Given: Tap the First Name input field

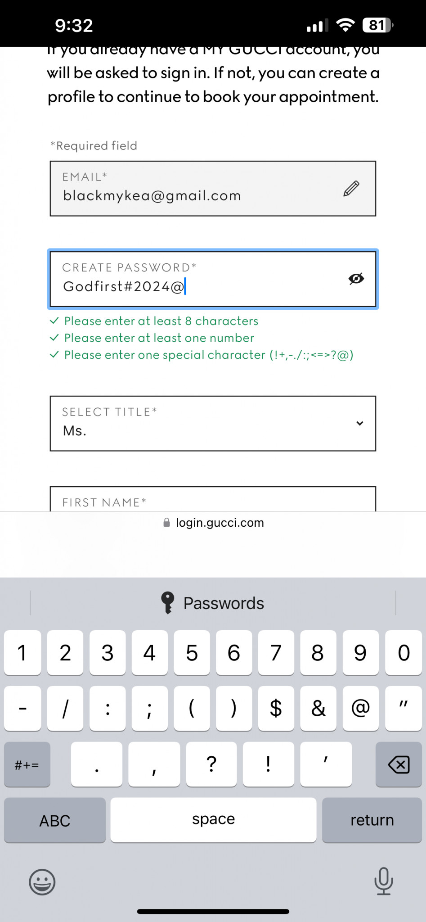Looking at the screenshot, I should click(213, 501).
